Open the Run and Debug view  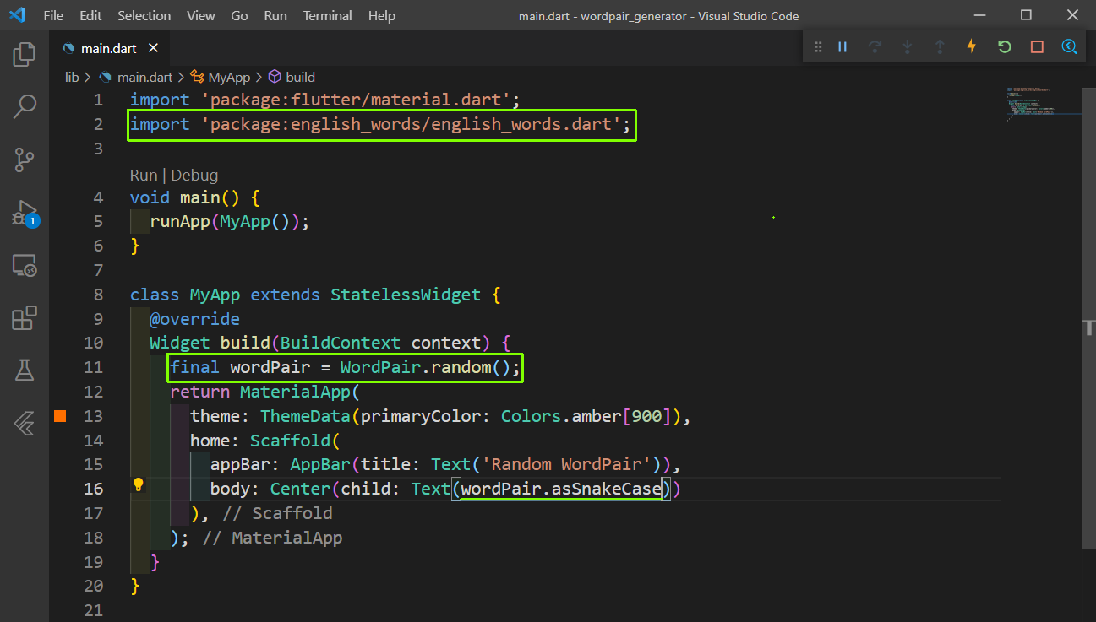point(25,213)
